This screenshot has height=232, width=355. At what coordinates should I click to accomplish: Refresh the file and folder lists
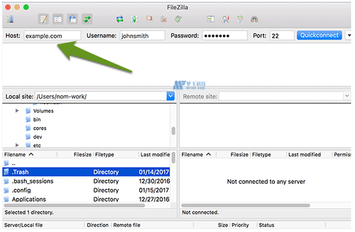click(x=120, y=19)
